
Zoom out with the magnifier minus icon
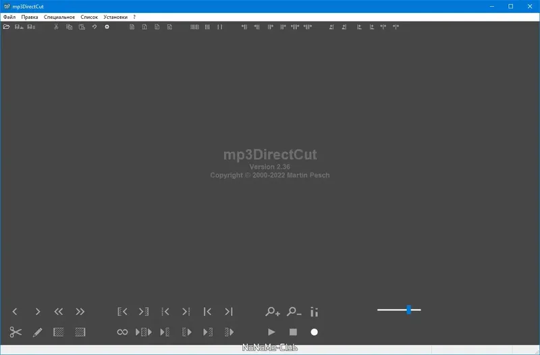[294, 312]
